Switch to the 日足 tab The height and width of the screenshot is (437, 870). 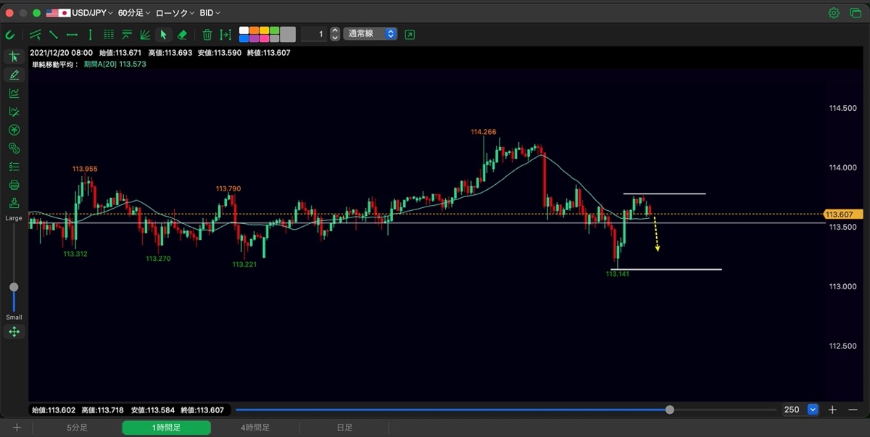coord(344,428)
